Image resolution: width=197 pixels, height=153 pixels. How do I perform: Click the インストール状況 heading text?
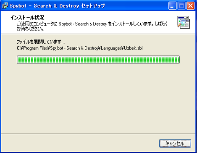point(27,18)
